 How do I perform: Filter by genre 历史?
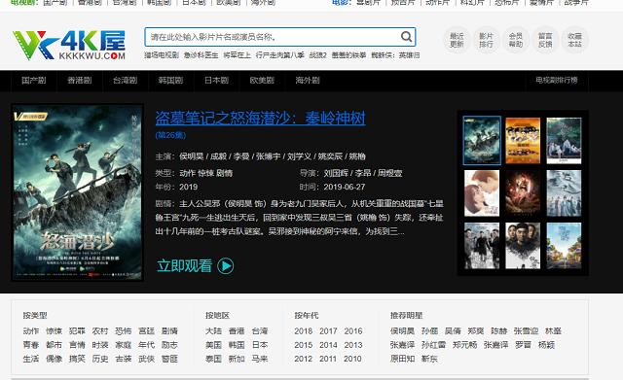100,359
